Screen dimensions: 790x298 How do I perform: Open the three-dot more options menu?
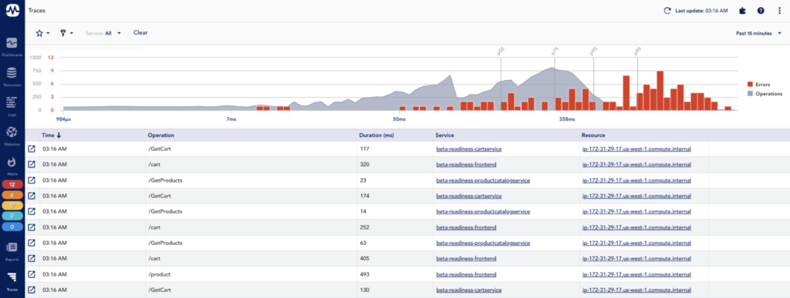(779, 11)
